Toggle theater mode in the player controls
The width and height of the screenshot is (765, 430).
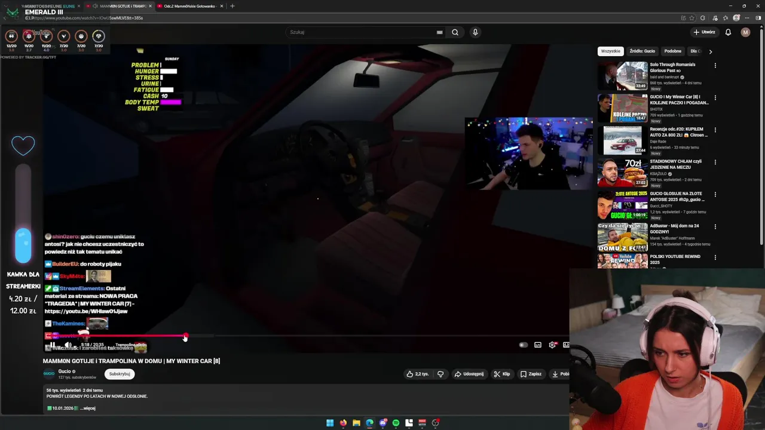point(566,345)
